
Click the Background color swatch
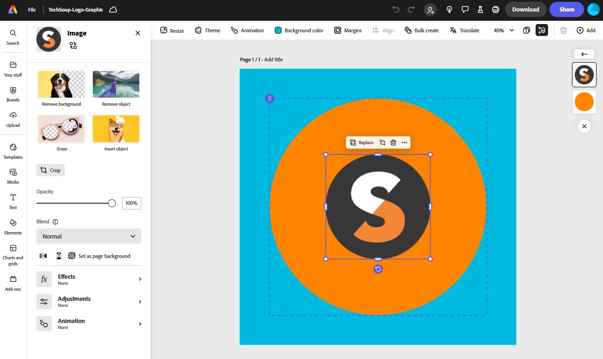coord(278,30)
